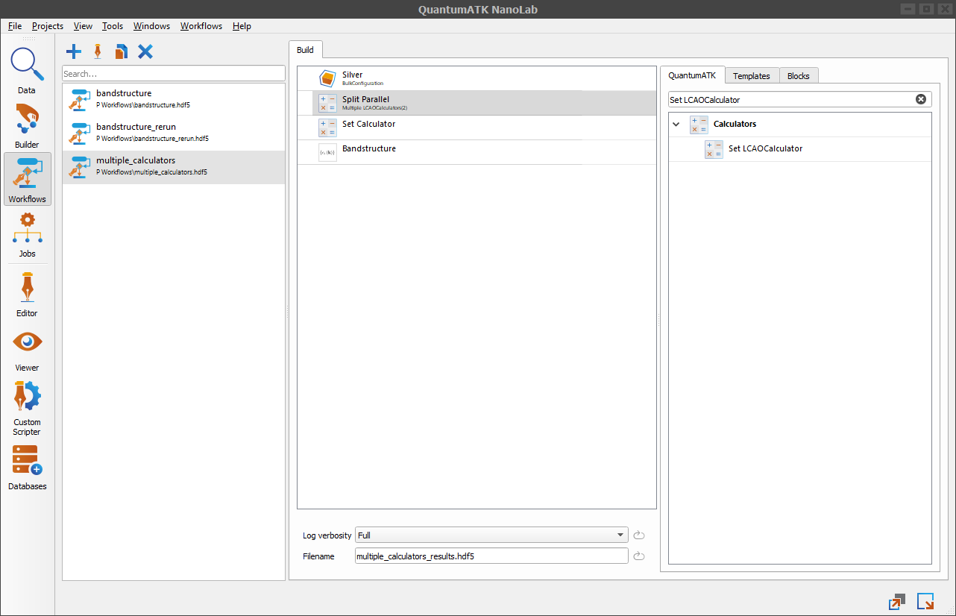
Task: Open the View menu
Action: [83, 26]
